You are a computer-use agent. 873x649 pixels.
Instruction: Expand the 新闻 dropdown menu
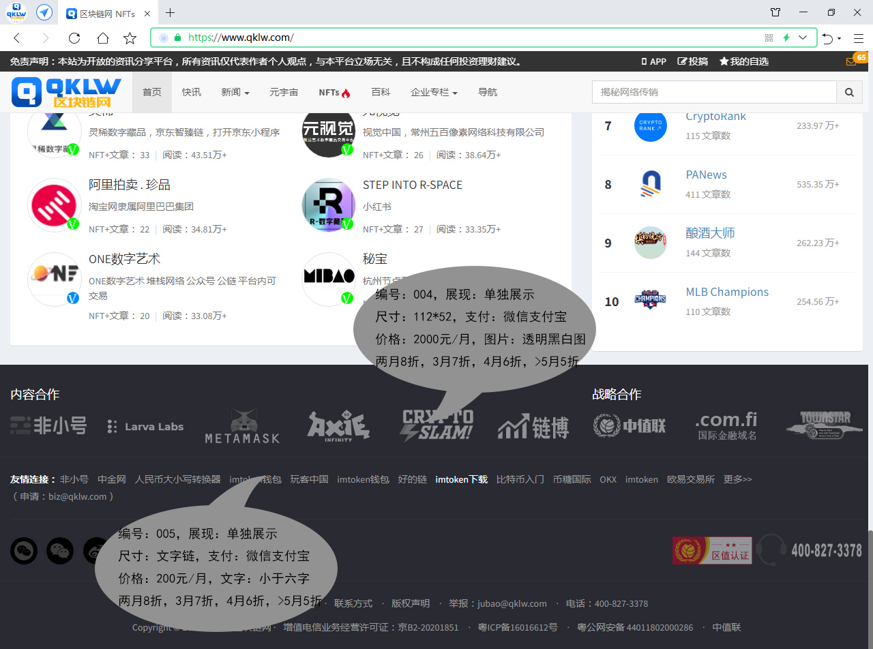[x=235, y=92]
